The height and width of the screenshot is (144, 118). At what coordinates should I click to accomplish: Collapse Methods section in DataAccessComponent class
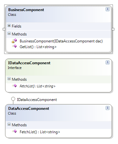[9, 124]
